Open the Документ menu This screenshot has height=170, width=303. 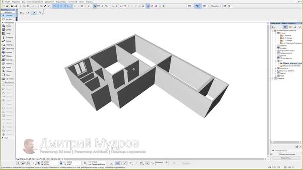[49, 2]
